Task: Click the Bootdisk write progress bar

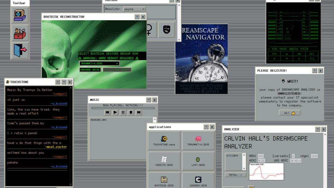Action: point(117,70)
